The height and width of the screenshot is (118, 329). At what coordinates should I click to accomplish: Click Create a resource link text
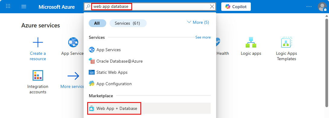(38, 56)
